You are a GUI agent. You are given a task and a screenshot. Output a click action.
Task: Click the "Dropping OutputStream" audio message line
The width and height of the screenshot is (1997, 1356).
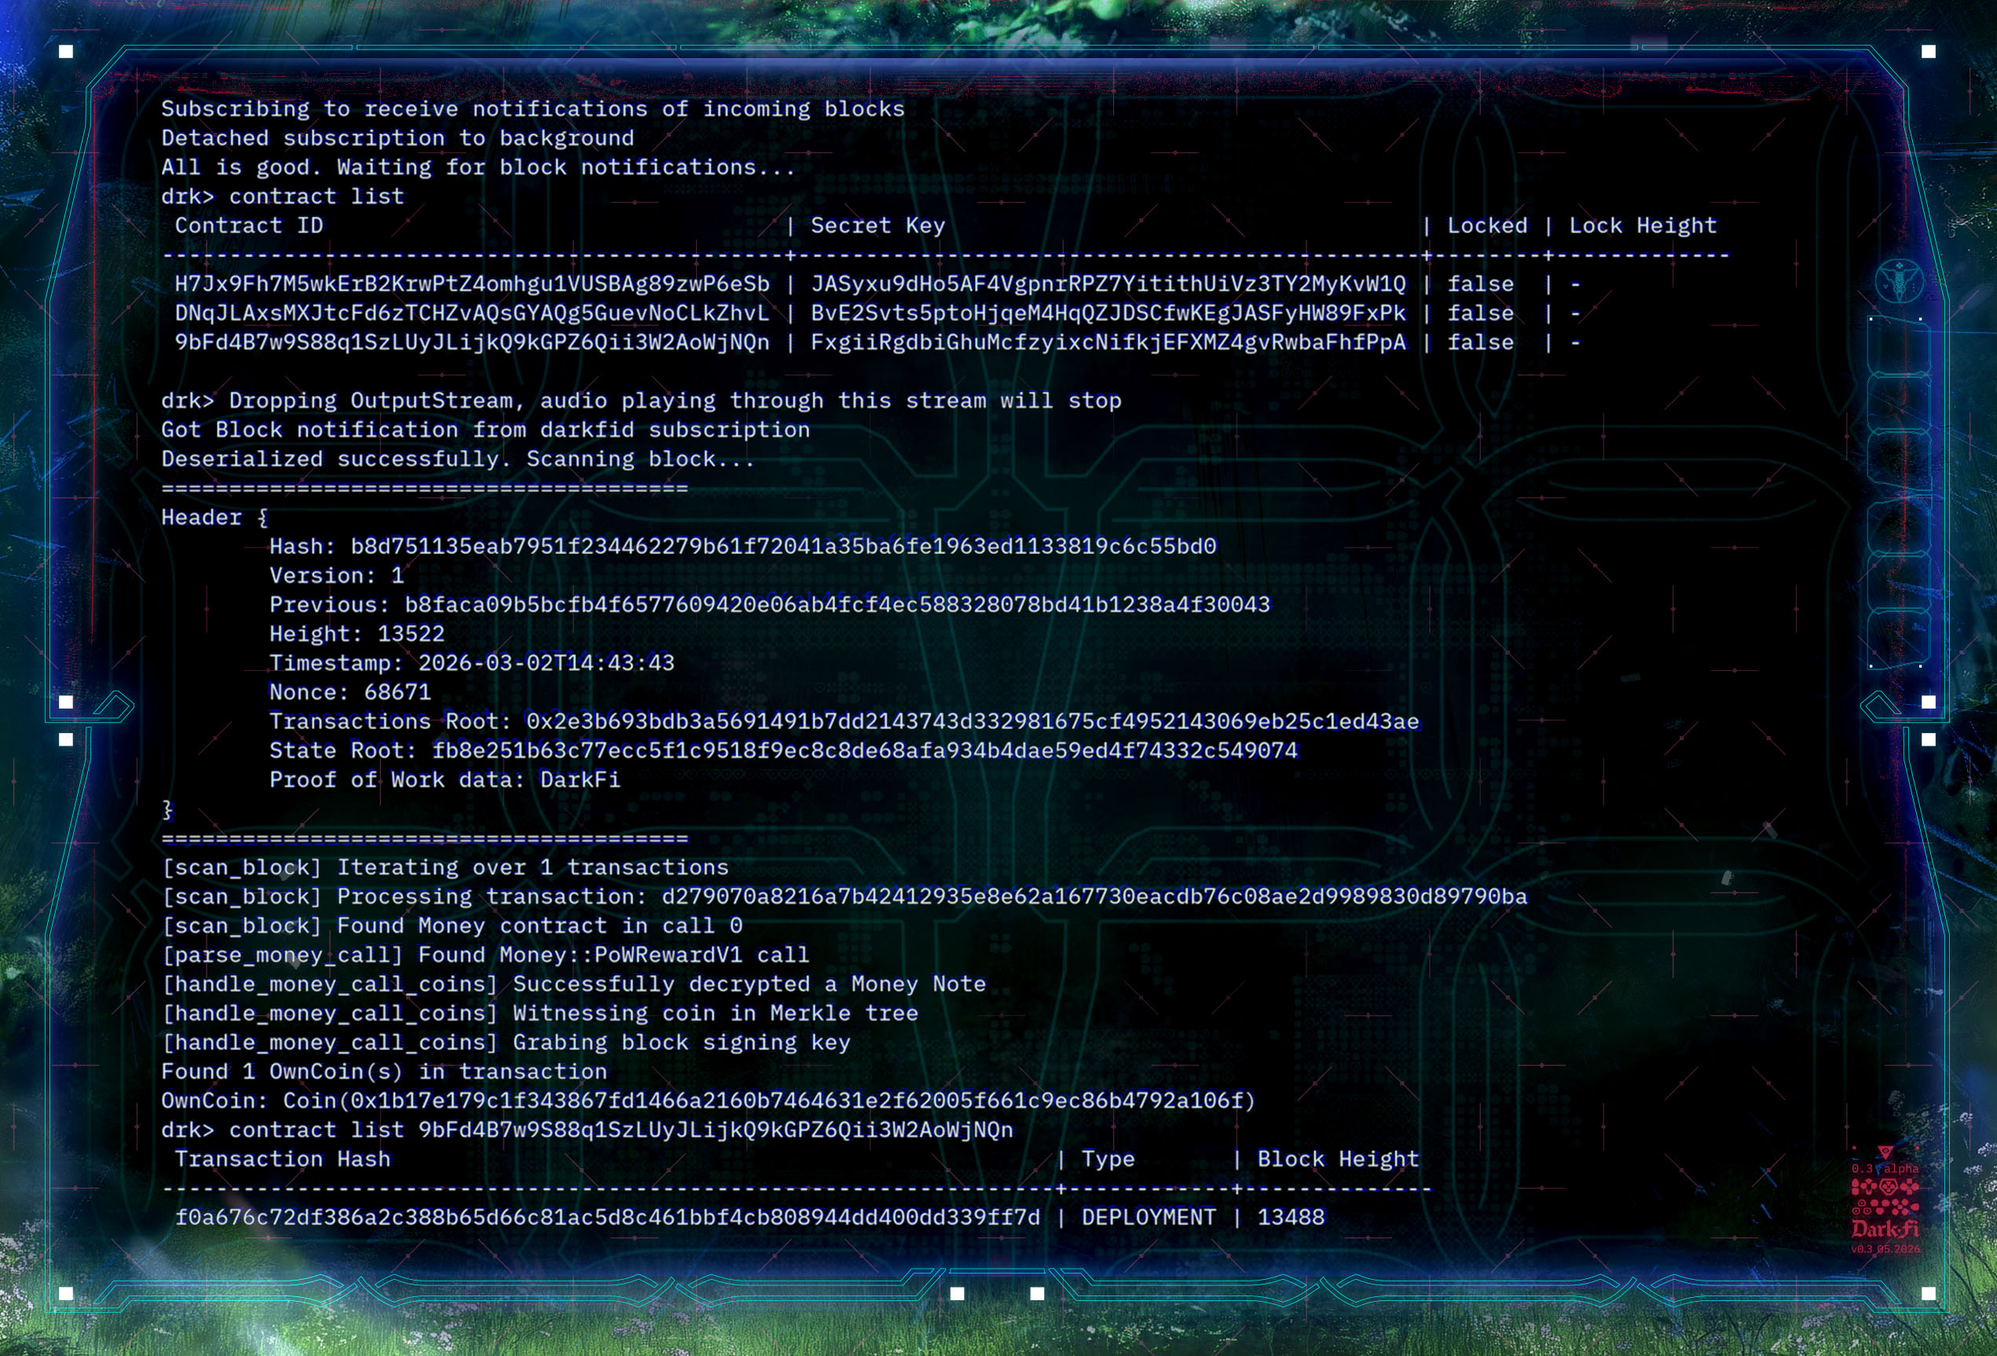point(641,401)
